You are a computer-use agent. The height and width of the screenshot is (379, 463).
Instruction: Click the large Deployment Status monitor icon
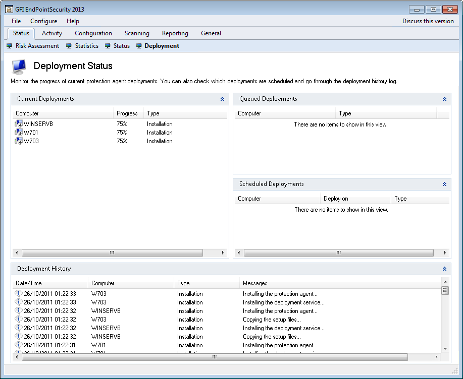[x=19, y=67]
